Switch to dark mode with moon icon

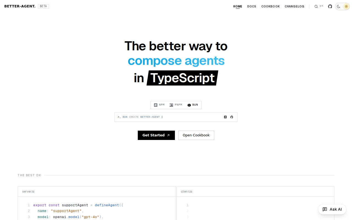tap(339, 6)
